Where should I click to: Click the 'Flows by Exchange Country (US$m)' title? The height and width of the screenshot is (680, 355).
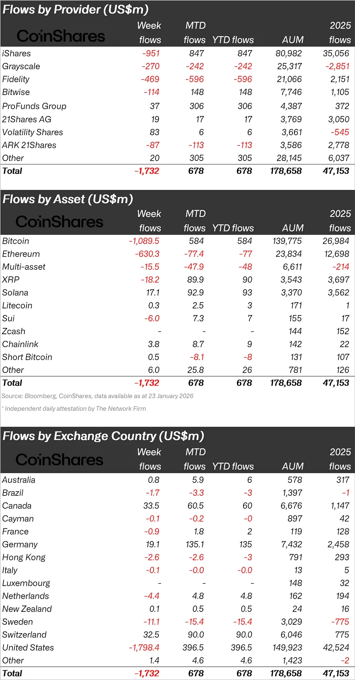tap(103, 436)
